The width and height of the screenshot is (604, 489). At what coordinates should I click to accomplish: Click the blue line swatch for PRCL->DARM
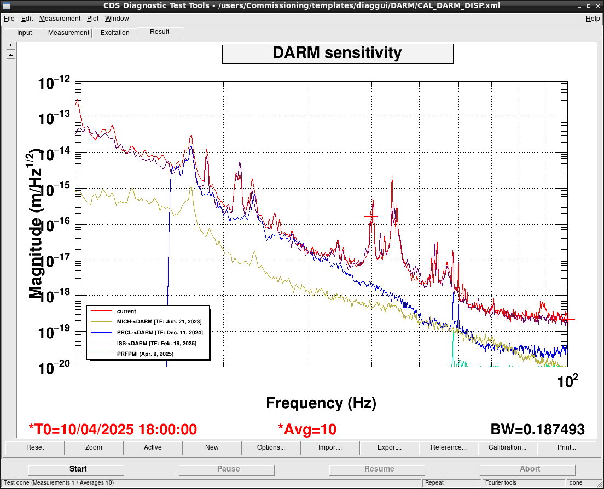click(x=101, y=332)
